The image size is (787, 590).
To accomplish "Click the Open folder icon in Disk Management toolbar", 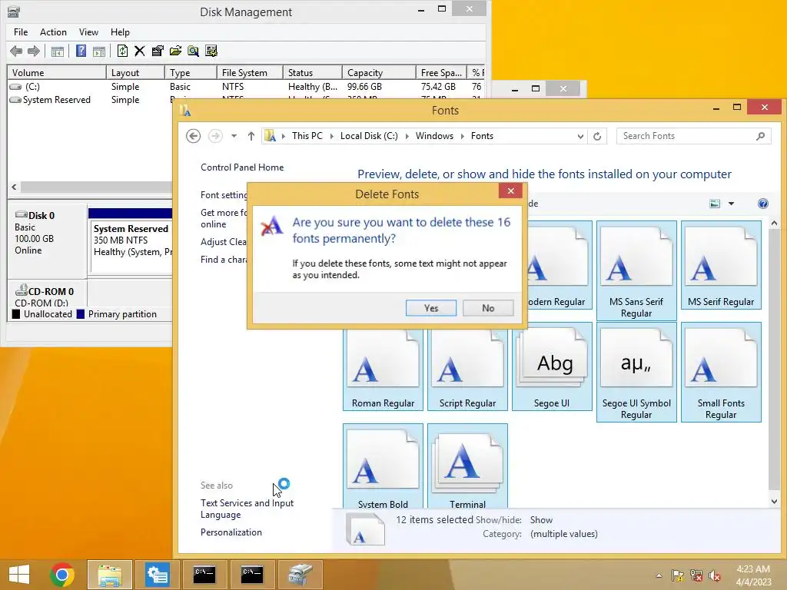I will coord(175,51).
